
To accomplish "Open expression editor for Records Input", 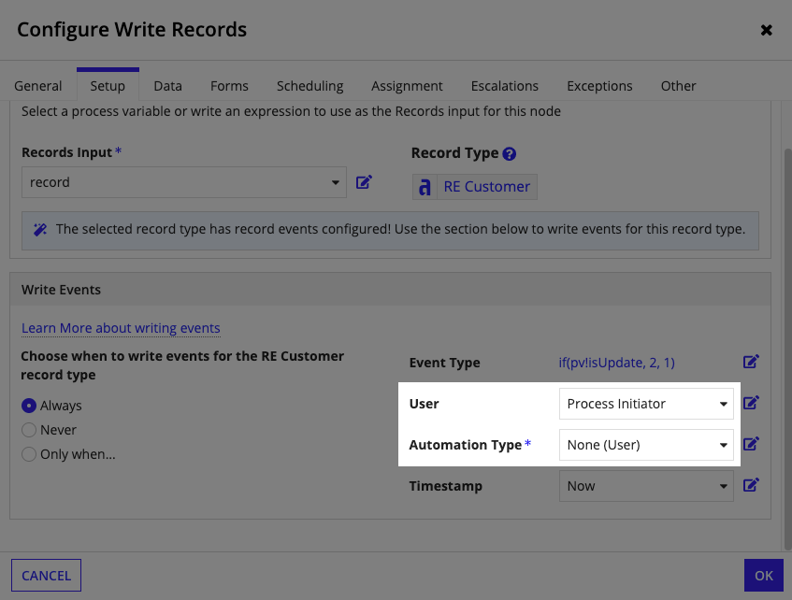I will (x=364, y=182).
